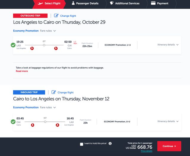The image size is (190, 156).
Task: Click the first Turkish Airlines logo on the outbound route
Action: point(32,49)
